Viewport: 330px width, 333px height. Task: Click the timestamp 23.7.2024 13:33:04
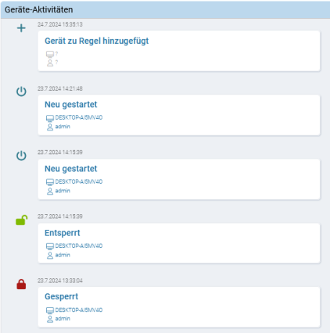point(60,281)
